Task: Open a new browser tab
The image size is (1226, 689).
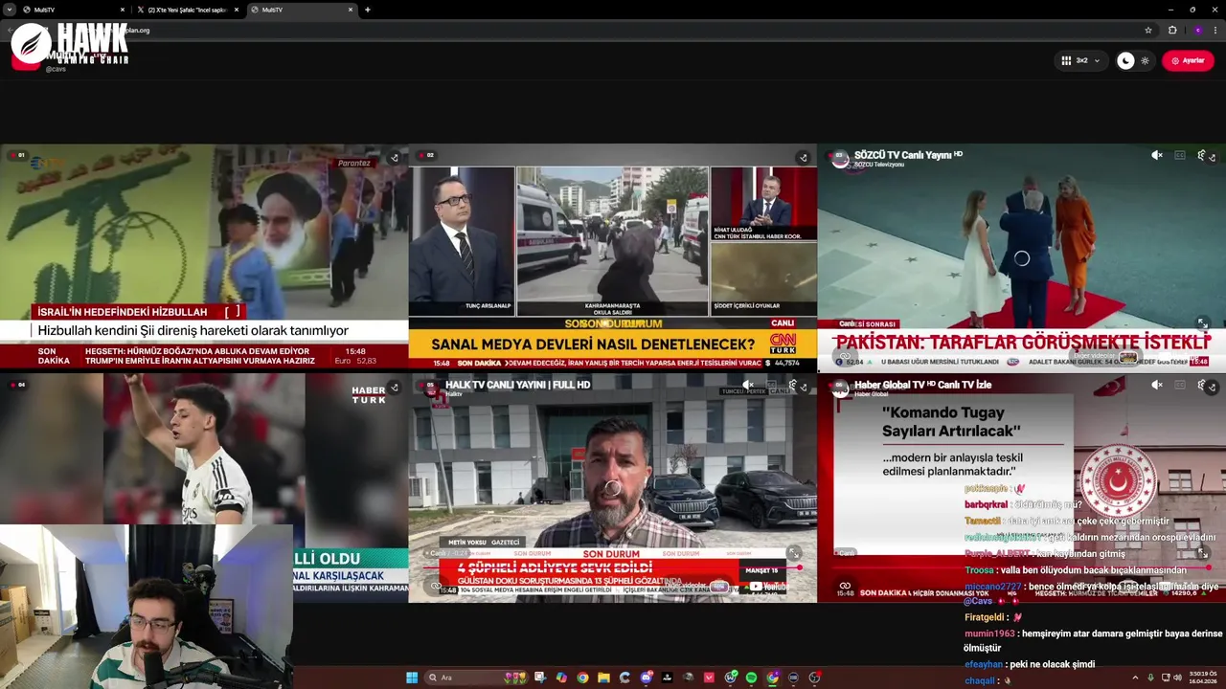Action: [x=368, y=10]
